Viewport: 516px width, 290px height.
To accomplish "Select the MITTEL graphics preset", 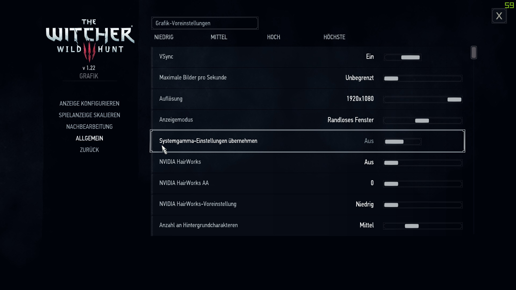I will (219, 37).
